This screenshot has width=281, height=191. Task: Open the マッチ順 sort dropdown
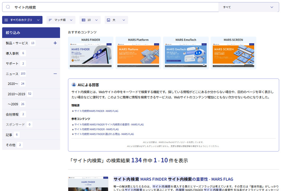pos(61,20)
